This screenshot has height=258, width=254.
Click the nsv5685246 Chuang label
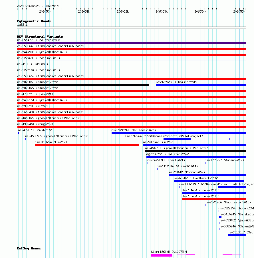coord(236,227)
